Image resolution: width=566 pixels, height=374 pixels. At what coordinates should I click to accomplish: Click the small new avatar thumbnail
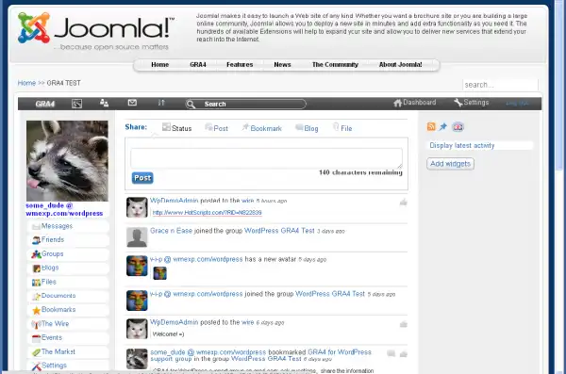tap(160, 273)
